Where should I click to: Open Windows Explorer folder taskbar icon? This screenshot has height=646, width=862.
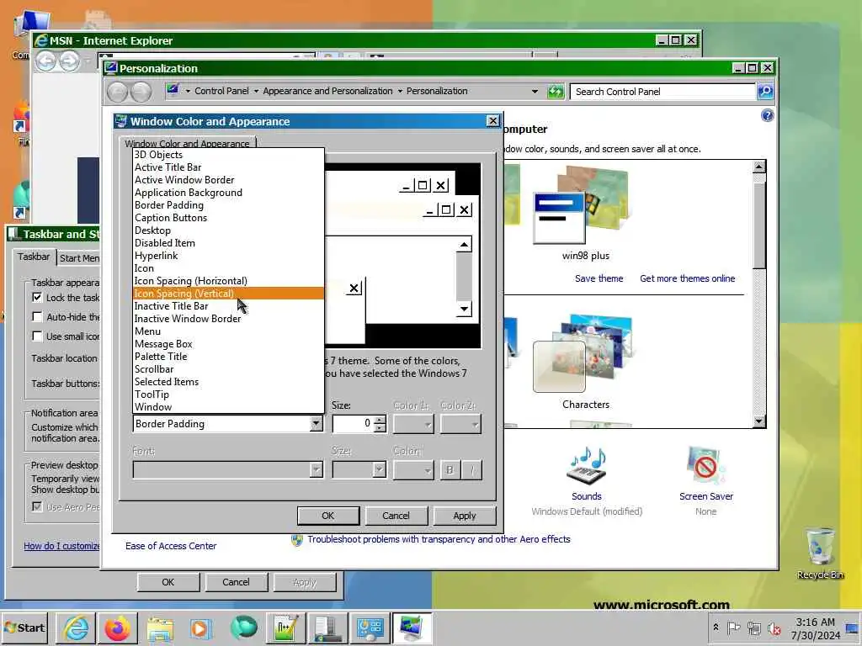tap(159, 627)
